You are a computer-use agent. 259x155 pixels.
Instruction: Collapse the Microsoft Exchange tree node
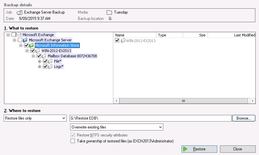(x=8, y=35)
